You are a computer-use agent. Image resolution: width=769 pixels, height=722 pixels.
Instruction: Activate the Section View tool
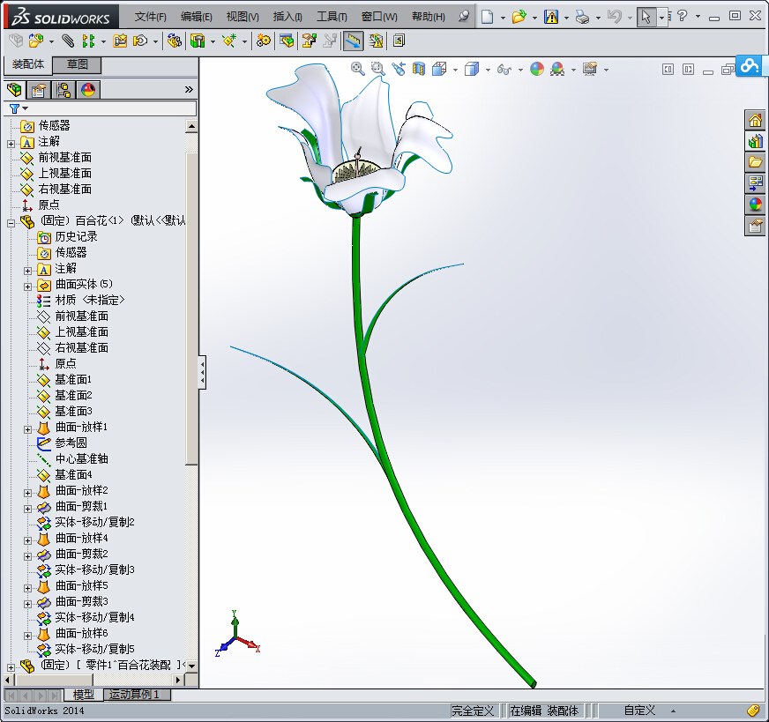(x=419, y=69)
